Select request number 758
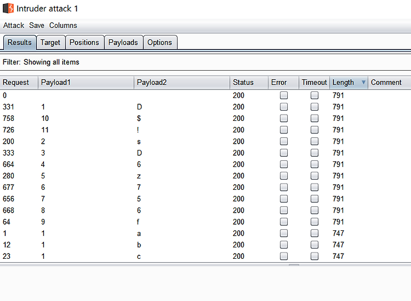Screen dimensions: 411x301 pyautogui.click(x=9, y=119)
